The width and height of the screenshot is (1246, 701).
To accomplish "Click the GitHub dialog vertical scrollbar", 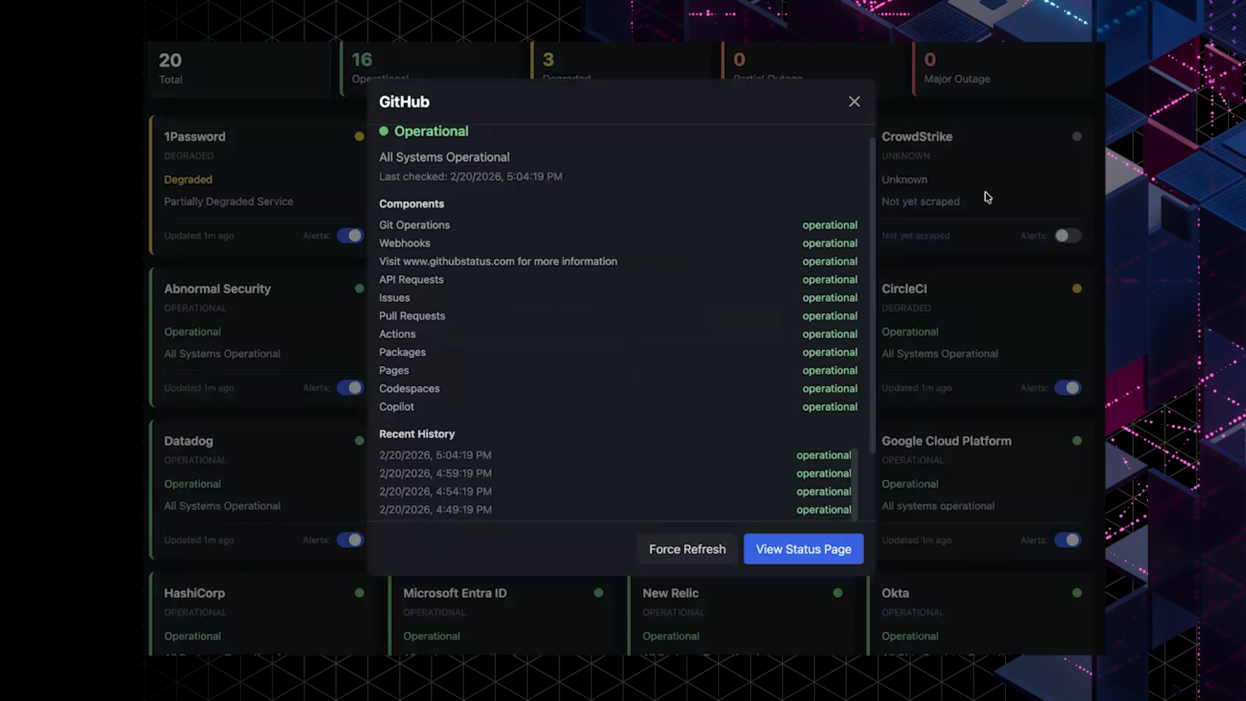I will tap(872, 295).
